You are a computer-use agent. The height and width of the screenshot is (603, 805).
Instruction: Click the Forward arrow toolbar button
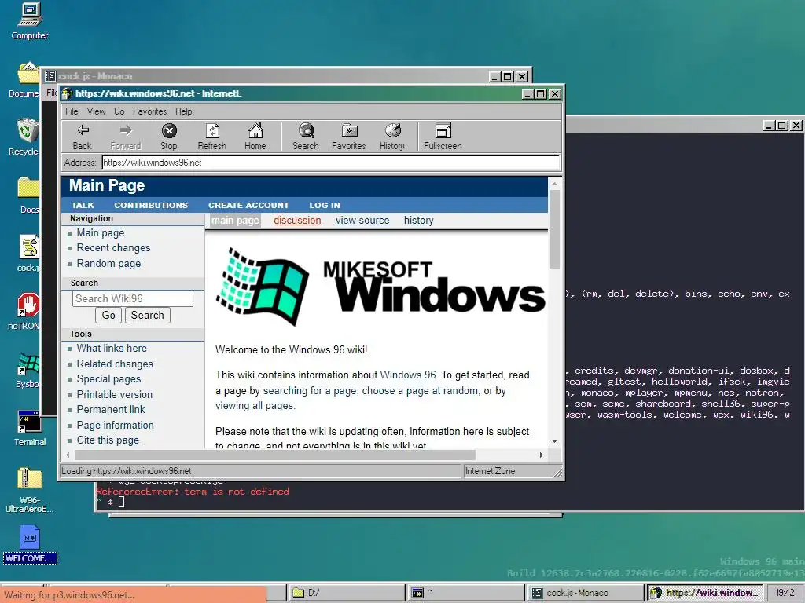click(x=125, y=137)
